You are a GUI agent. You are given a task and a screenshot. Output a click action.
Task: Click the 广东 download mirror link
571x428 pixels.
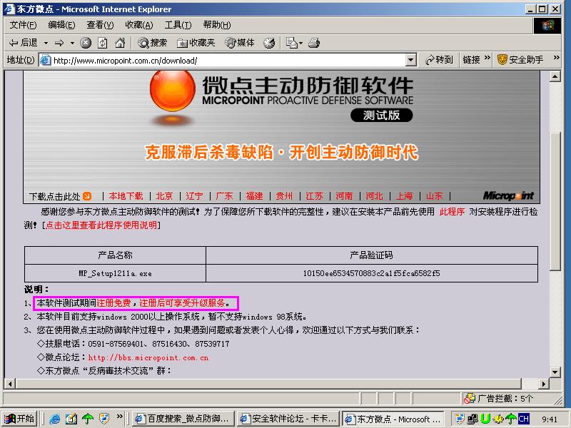pyautogui.click(x=224, y=196)
